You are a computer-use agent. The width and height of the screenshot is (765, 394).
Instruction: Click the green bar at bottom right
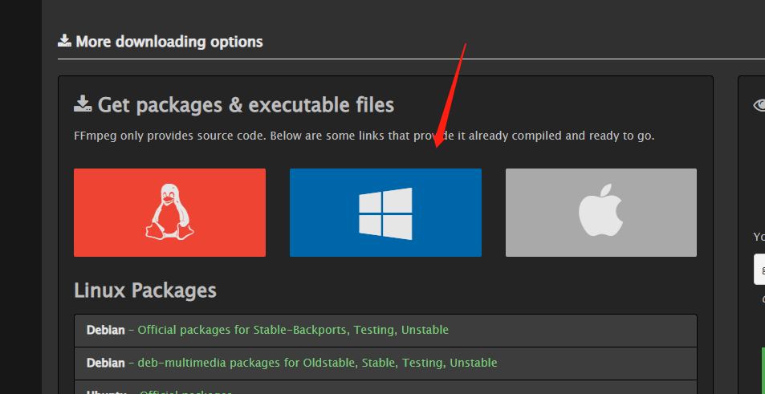pos(763,369)
